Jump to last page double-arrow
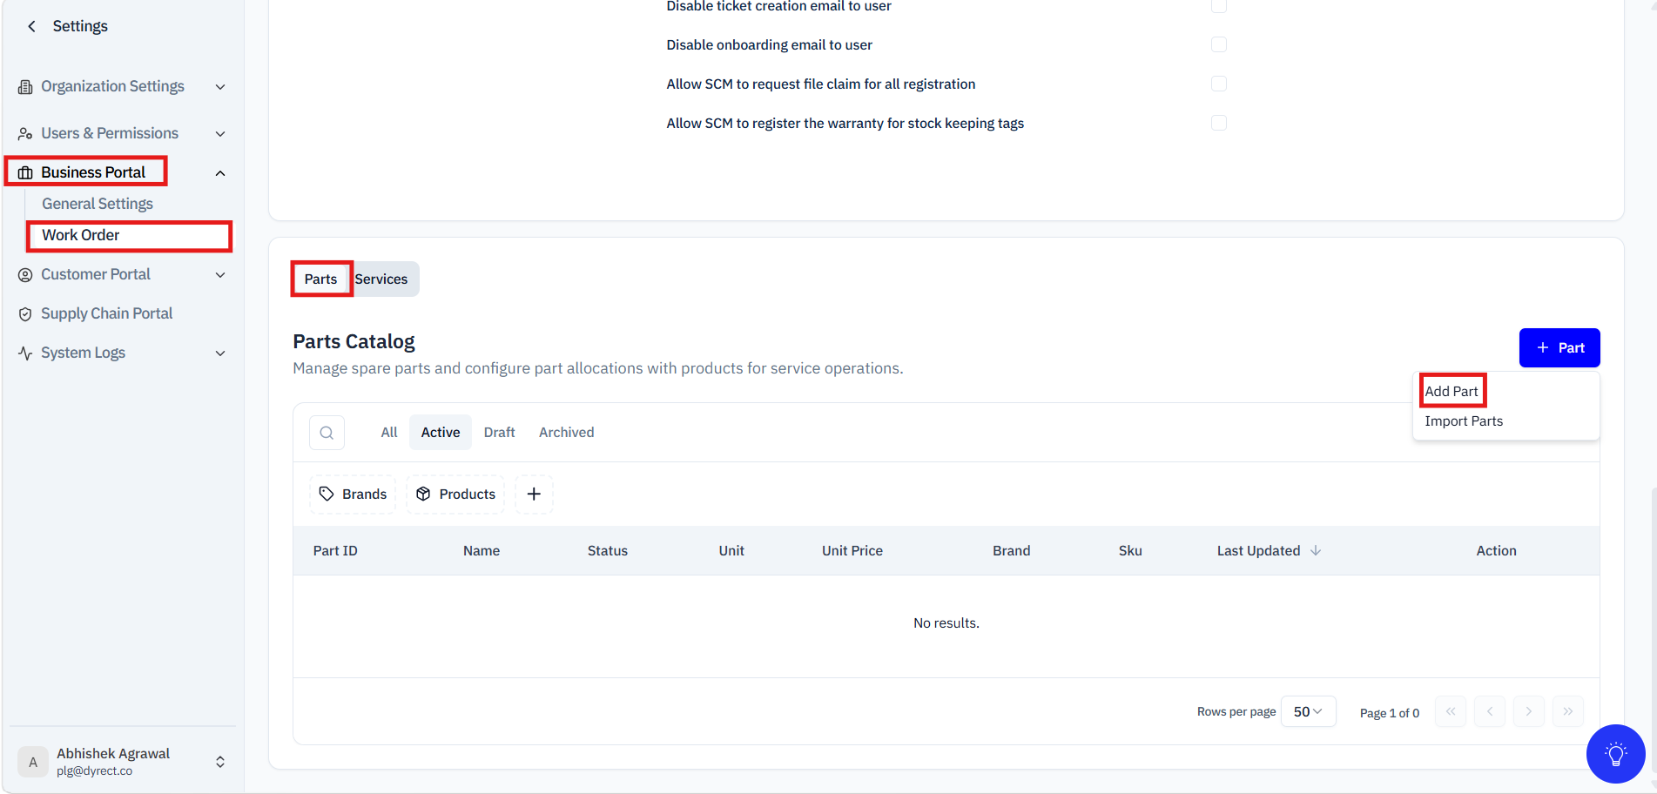Screen dimensions: 1657x794 (x=1567, y=711)
